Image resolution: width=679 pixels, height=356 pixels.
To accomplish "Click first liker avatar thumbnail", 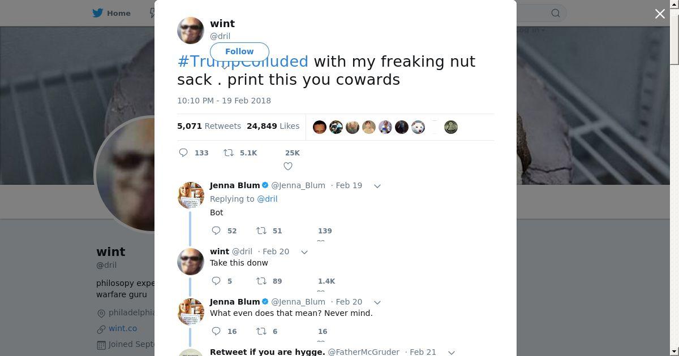I will 320,127.
